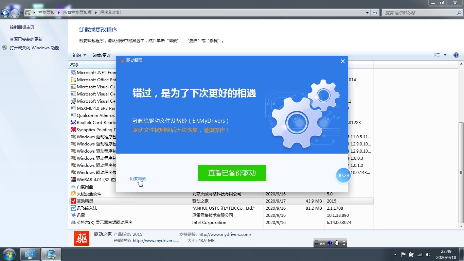Viewport: 464px width, 261px height.
Task: Click the WinRAR 4.01 icon in list
Action: tap(73, 179)
